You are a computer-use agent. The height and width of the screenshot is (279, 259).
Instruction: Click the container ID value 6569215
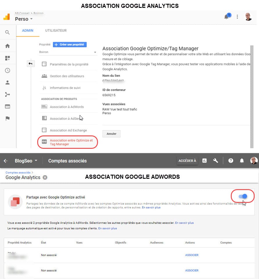109,95
